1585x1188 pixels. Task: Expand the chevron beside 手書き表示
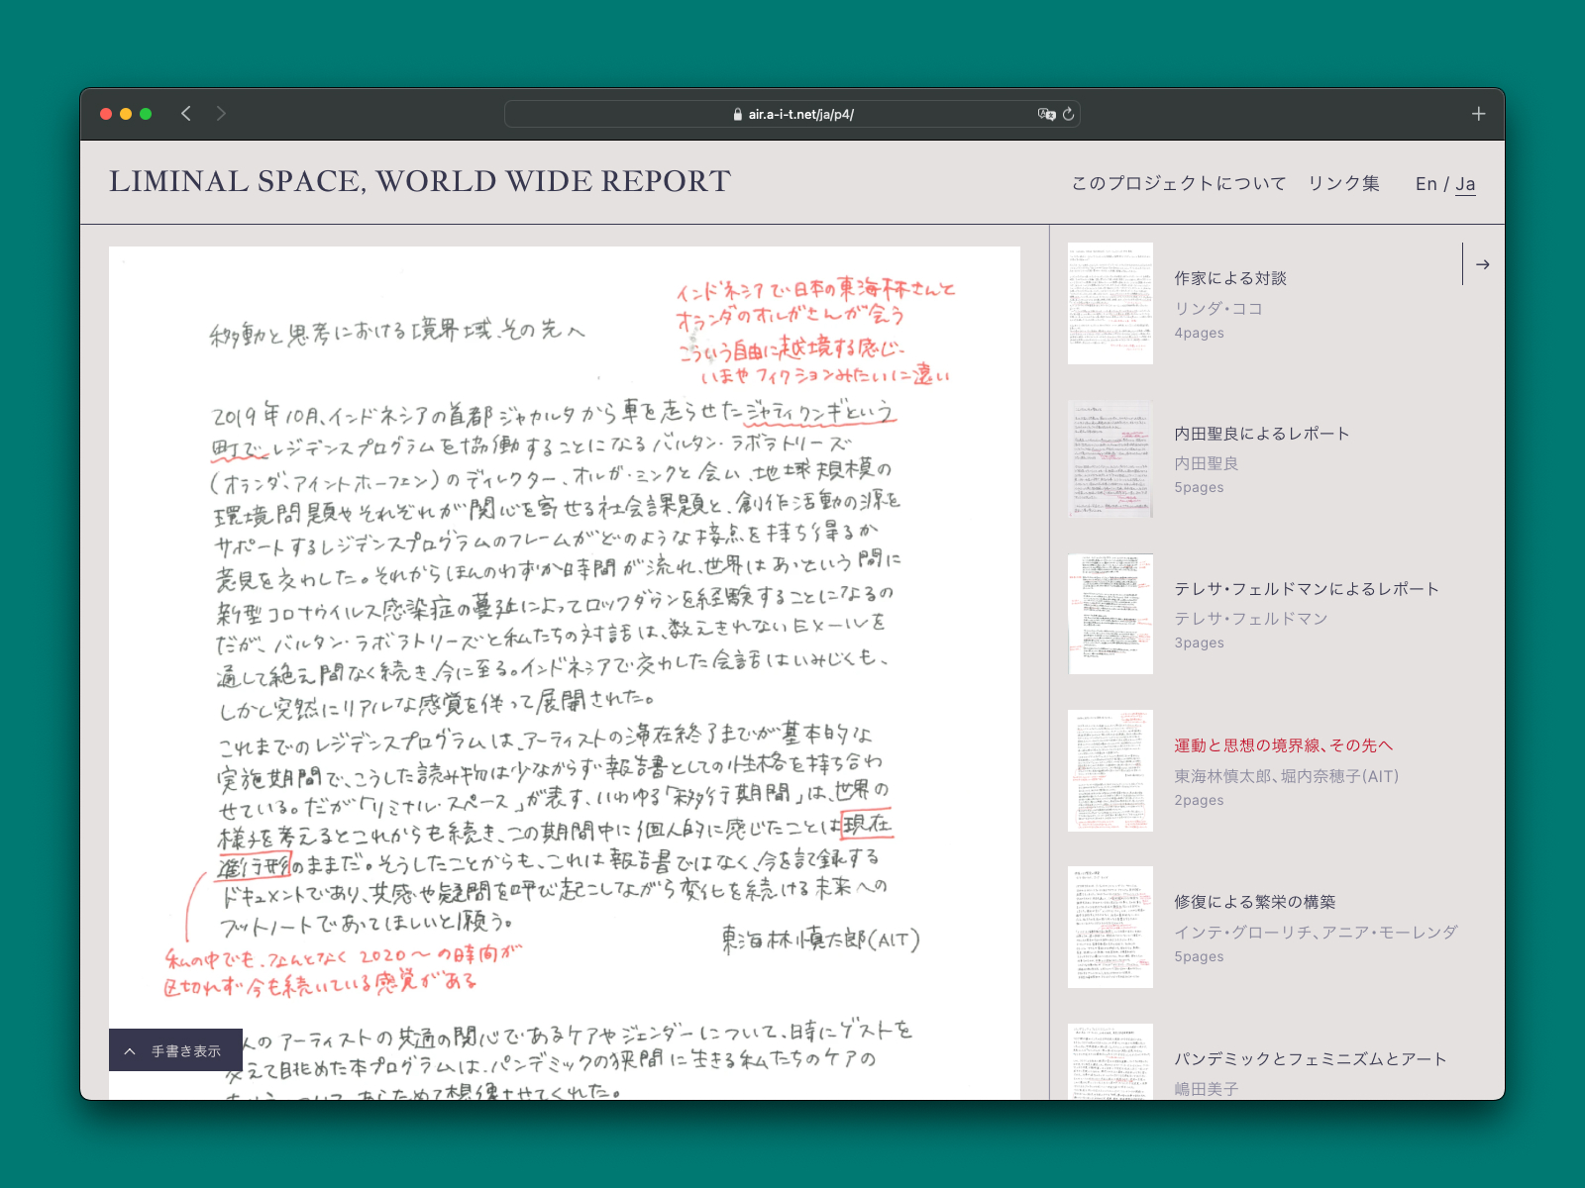click(x=130, y=1051)
